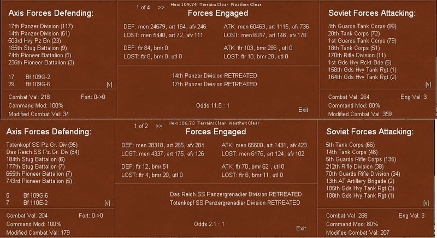Viewport: 437px width, 238px height.
Task: Exit the hex 109,74 combat report
Action: pyautogui.click(x=303, y=110)
